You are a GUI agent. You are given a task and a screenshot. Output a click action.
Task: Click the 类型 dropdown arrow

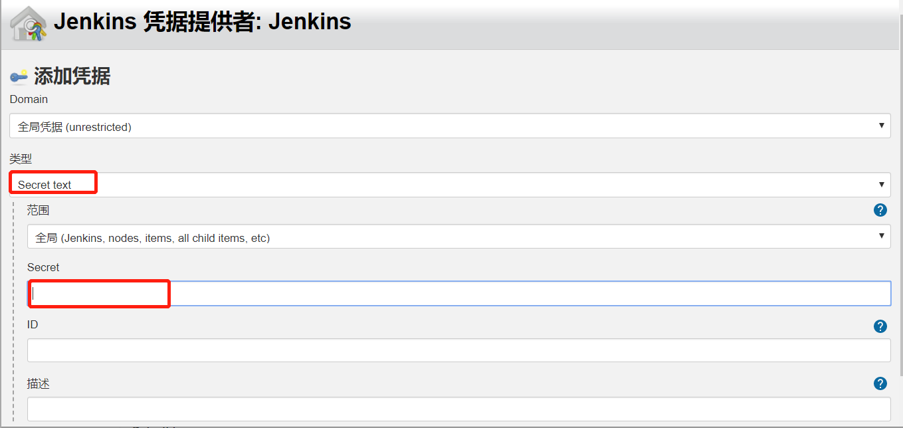pyautogui.click(x=882, y=184)
